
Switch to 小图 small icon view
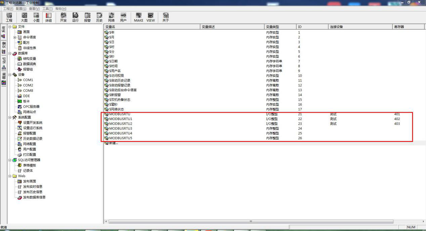point(36,17)
